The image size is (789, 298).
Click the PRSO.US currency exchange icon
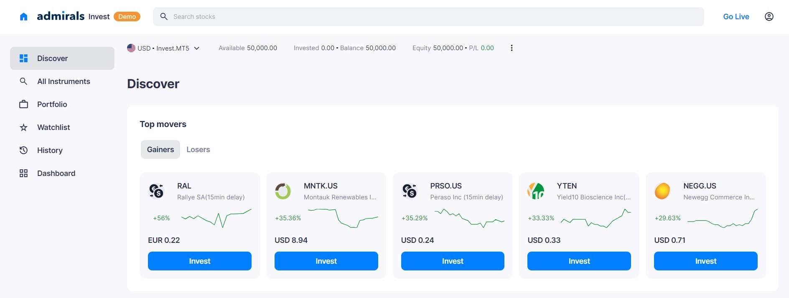click(410, 191)
